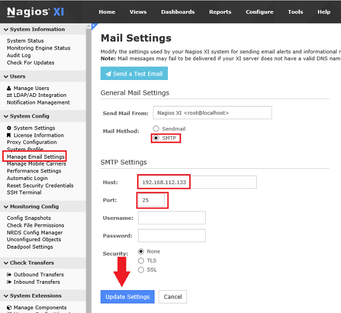Click the LDAP/AD Integration arrows icon
Viewport: 341px width, 313px height.
[9, 95]
